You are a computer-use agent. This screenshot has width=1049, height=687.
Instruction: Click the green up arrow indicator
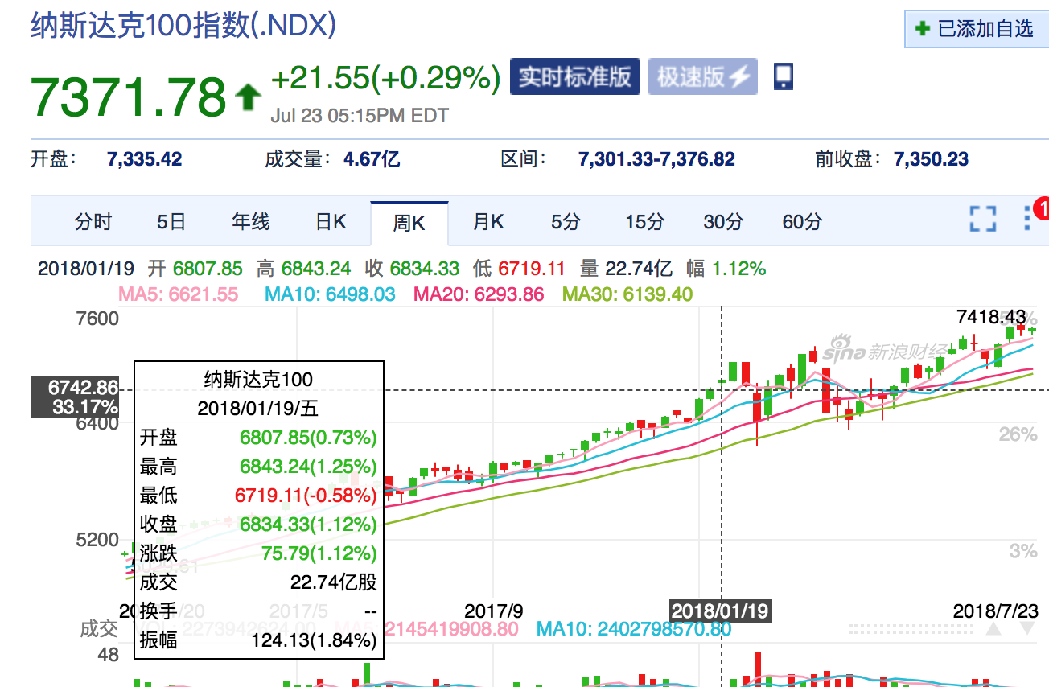(248, 98)
